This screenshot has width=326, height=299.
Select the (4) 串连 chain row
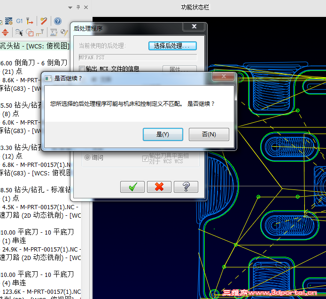tap(14, 283)
